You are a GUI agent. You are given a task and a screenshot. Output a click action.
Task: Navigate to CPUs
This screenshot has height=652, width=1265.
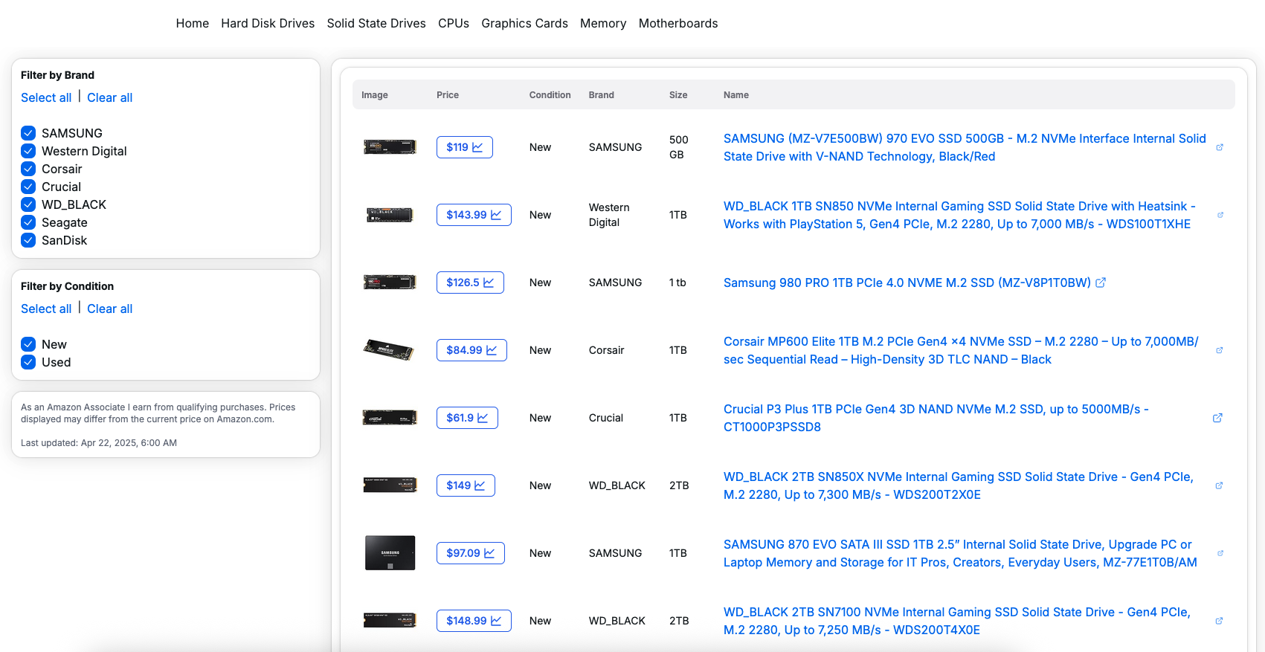click(454, 23)
